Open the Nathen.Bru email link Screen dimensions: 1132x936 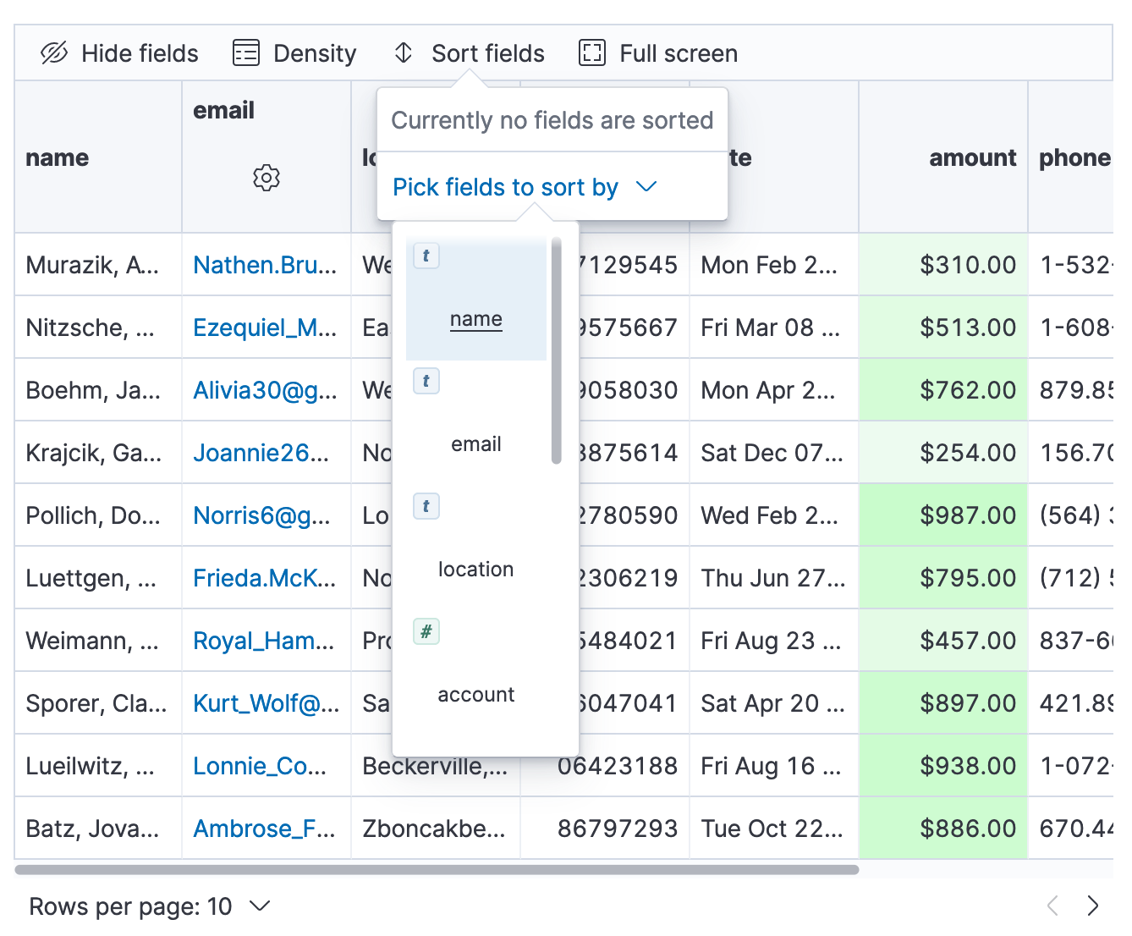tap(265, 264)
